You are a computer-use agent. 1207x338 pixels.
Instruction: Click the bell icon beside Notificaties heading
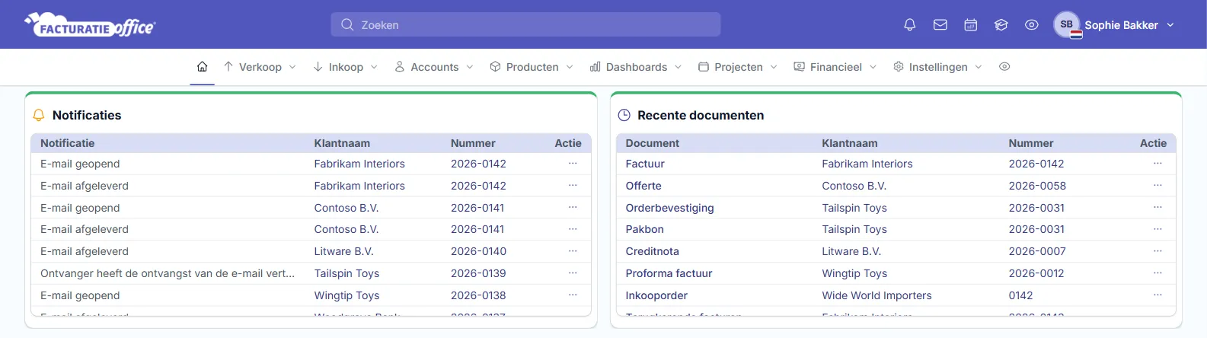pos(39,116)
